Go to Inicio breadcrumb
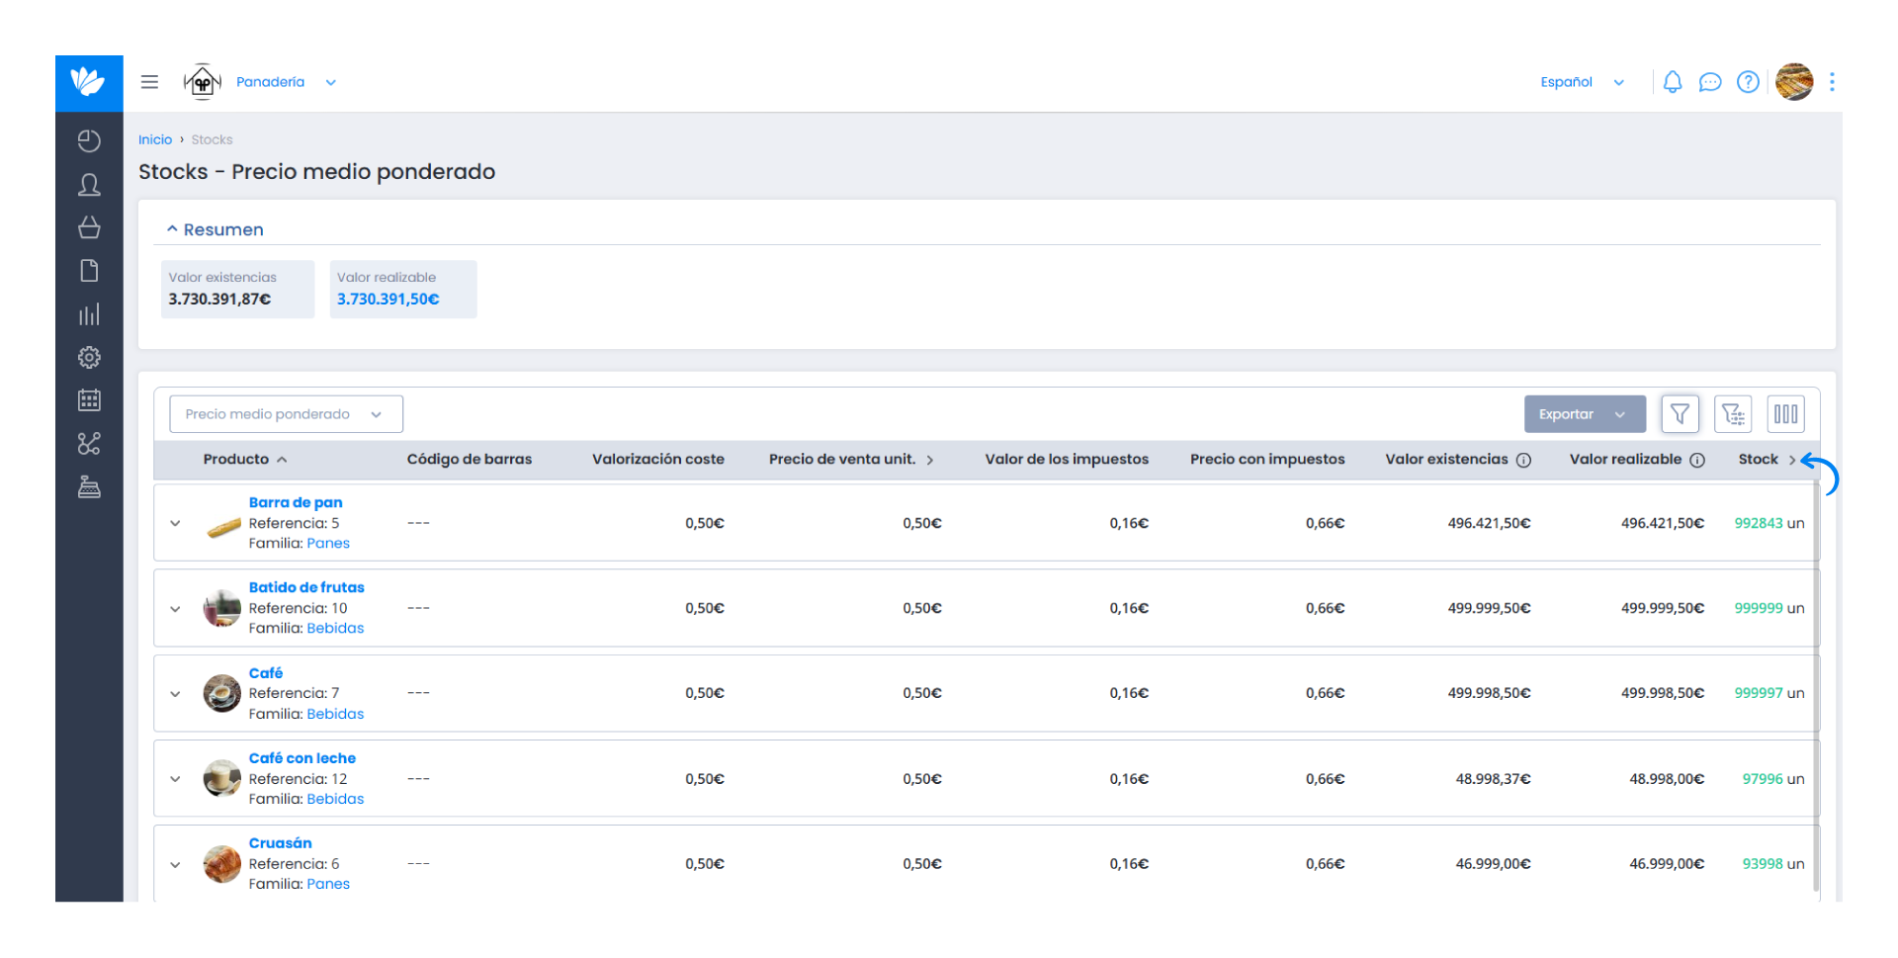 point(155,139)
